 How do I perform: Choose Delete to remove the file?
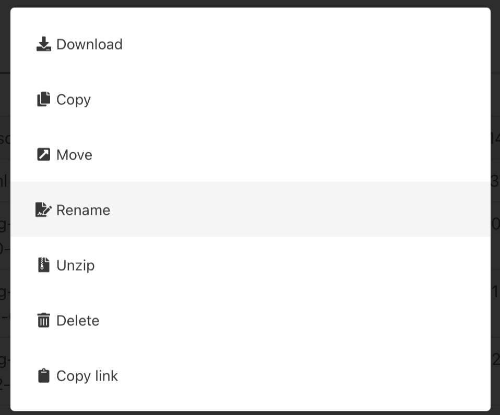(x=78, y=320)
